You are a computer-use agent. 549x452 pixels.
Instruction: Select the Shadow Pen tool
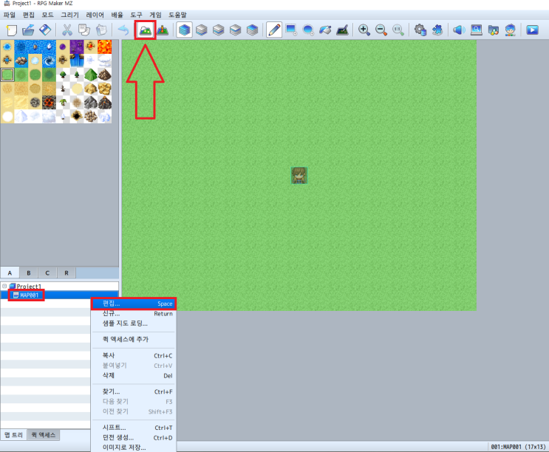pyautogui.click(x=342, y=30)
